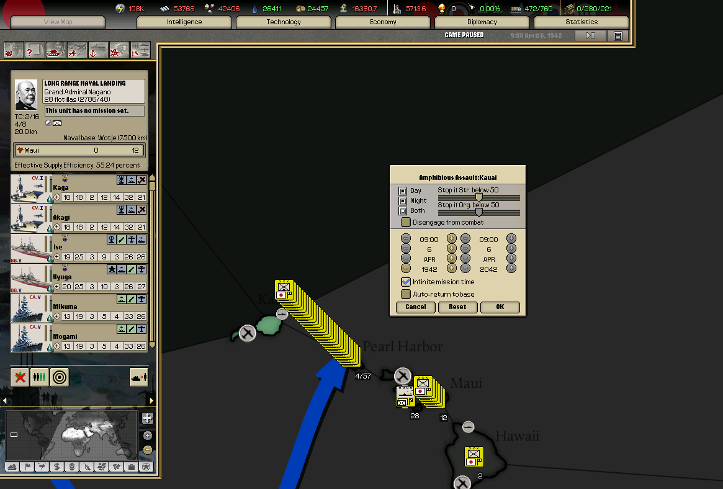This screenshot has width=723, height=489.
Task: Zoom in on the minimap
Action: [147, 418]
